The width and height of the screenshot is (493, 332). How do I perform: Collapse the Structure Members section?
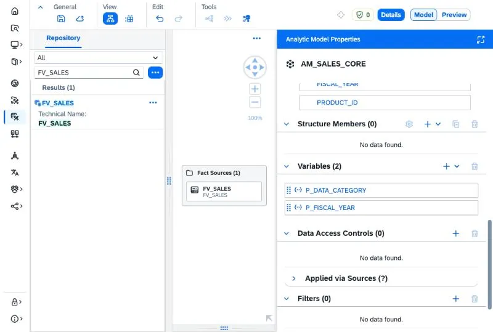pos(287,124)
